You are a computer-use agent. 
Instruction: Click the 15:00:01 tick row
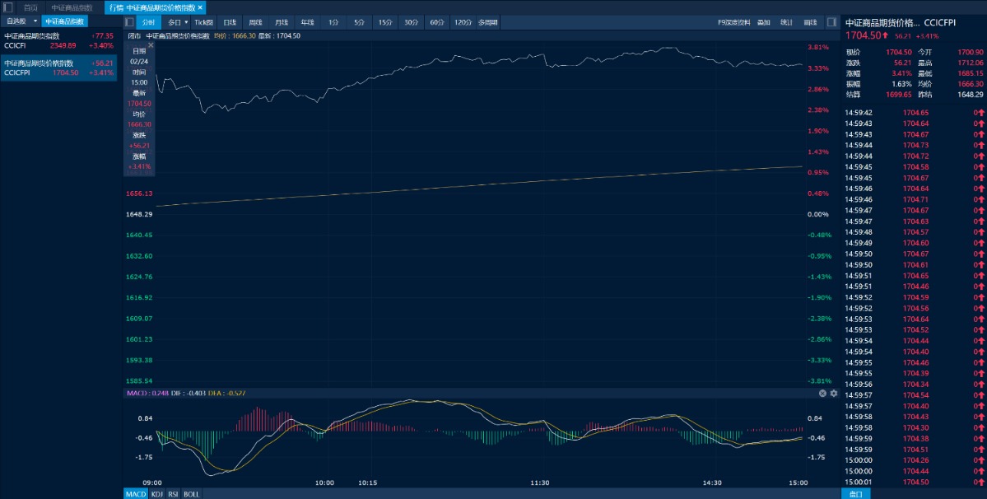tap(914, 482)
